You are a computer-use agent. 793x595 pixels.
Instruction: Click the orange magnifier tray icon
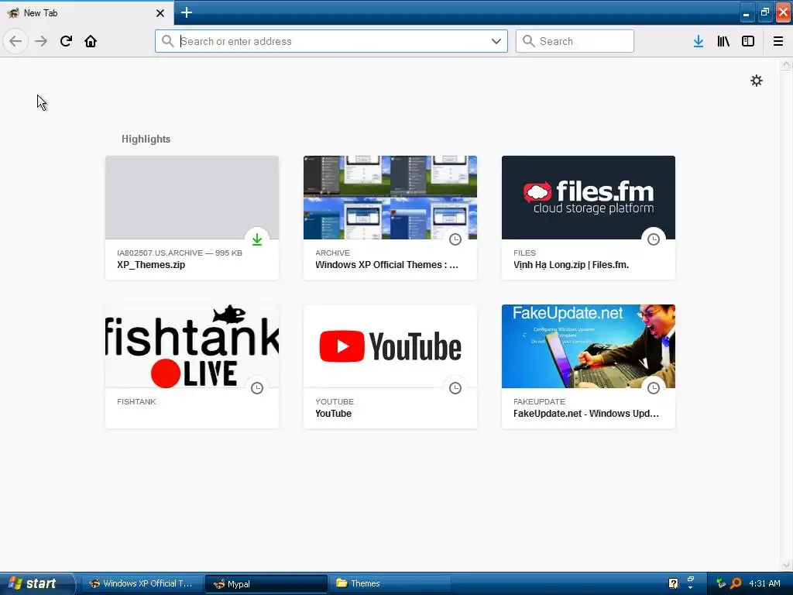tap(736, 583)
